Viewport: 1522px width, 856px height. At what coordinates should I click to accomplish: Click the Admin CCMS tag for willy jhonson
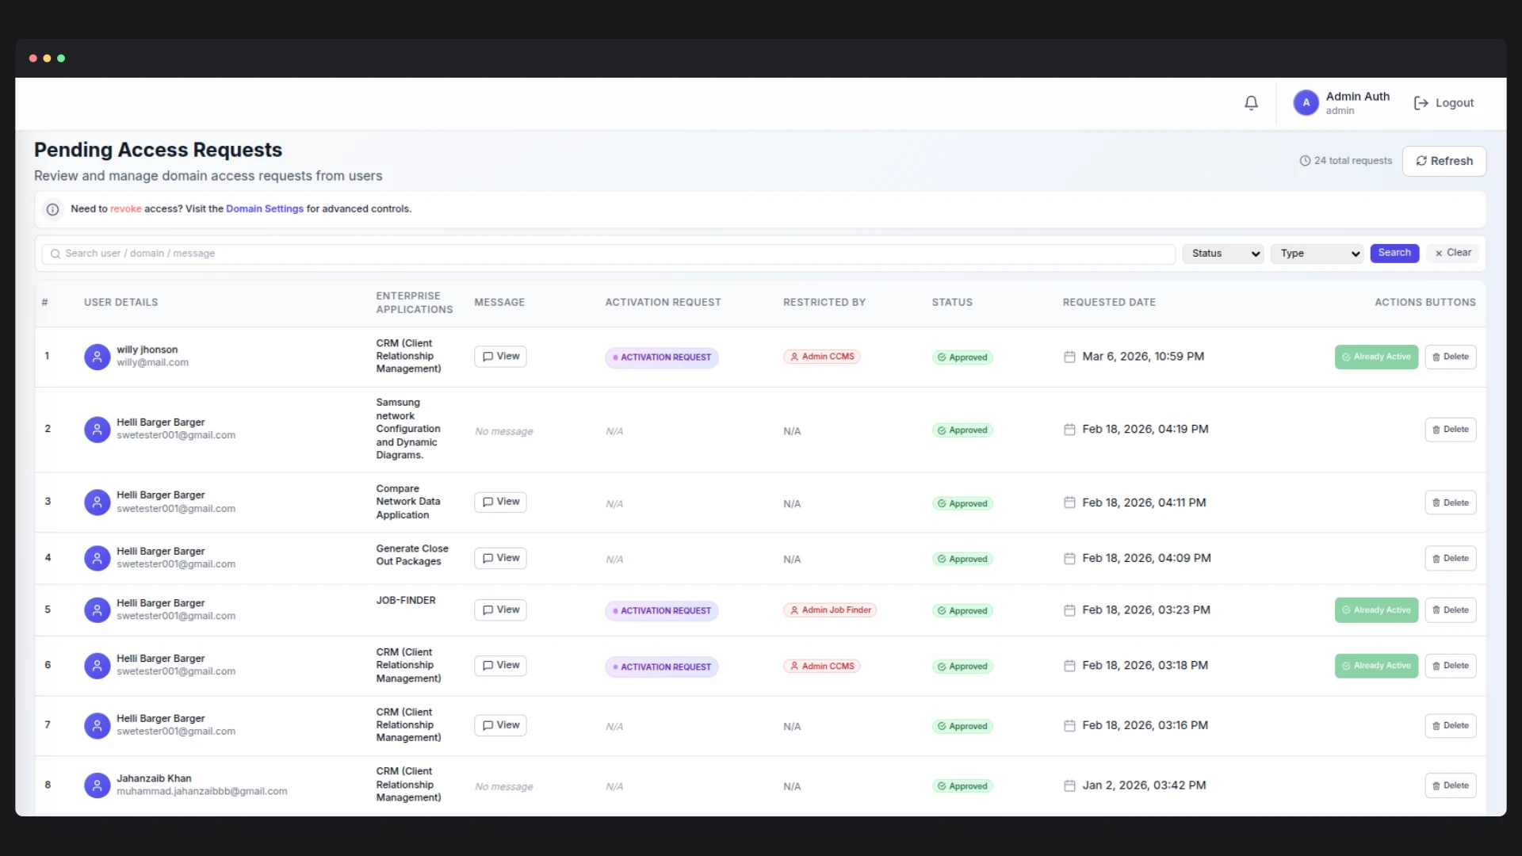(x=822, y=357)
